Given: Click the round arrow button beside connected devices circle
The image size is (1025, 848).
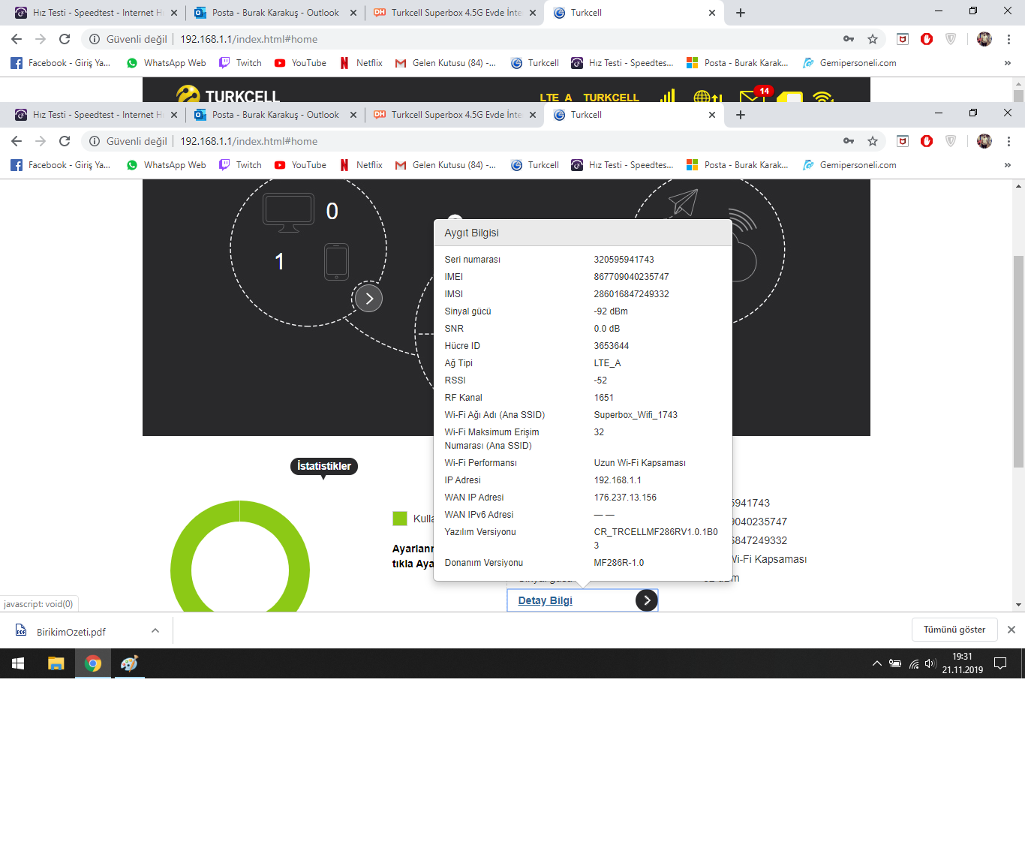Looking at the screenshot, I should (368, 299).
